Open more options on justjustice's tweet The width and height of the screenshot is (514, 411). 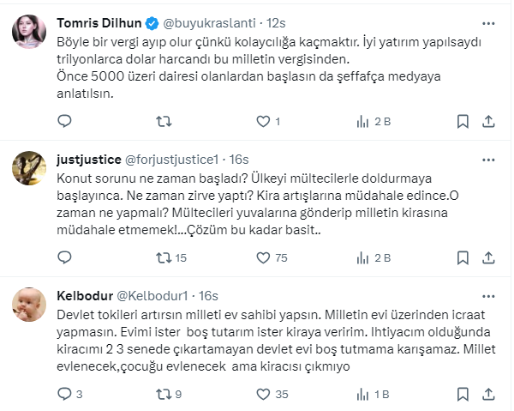[x=488, y=158]
